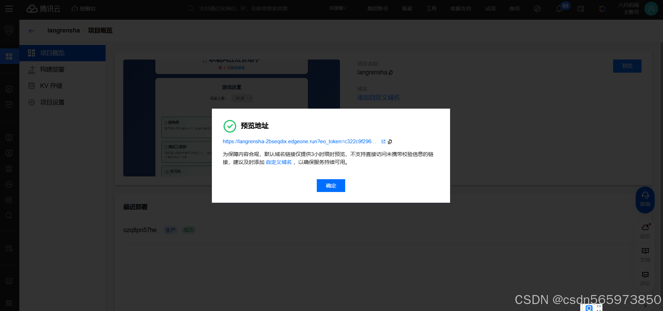Click the magnifier icon in the left rail

point(9,215)
